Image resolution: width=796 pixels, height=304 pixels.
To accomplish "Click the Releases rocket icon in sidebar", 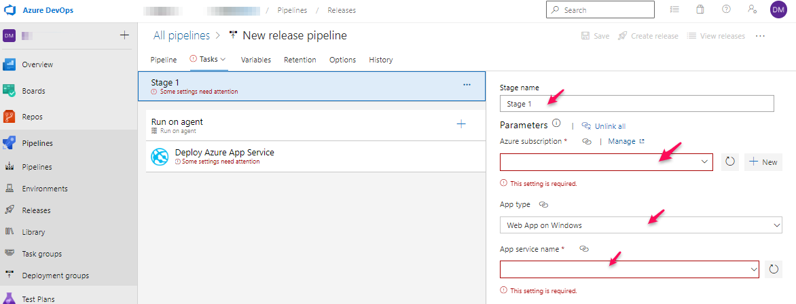I will 9,210.
